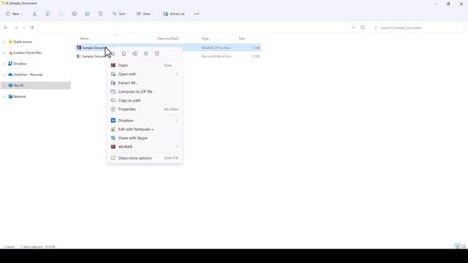This screenshot has width=468, height=263.
Task: Select Network in the navigation pane
Action: point(20,96)
